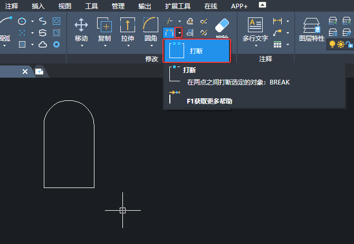Viewport: 354px width, 244px height.
Task: Toggle the layer on/off light bulb
Action: 332,44
